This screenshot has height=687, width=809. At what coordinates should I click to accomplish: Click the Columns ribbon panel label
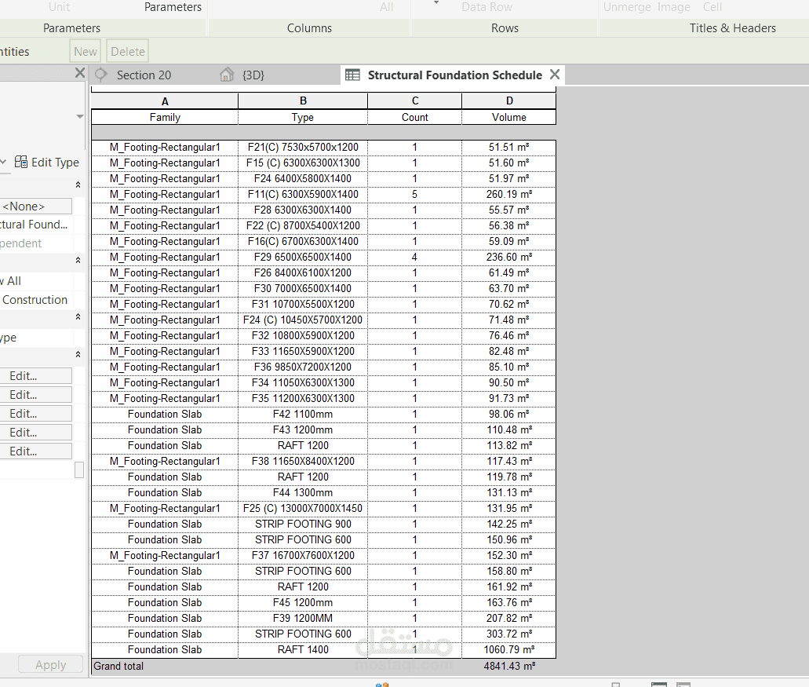[x=309, y=28]
